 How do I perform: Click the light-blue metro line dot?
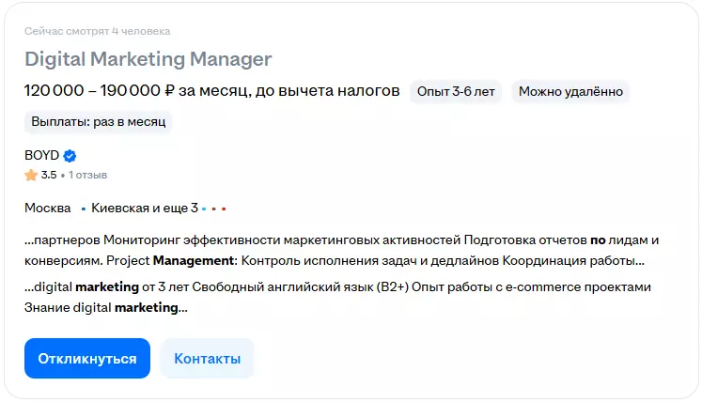point(204,209)
